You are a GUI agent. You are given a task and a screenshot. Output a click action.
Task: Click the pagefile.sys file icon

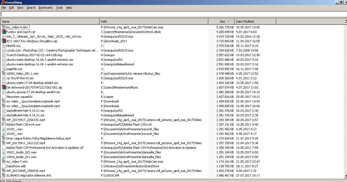pyautogui.click(x=4, y=69)
